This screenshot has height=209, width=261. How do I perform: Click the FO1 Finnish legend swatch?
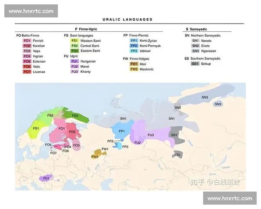27,40
